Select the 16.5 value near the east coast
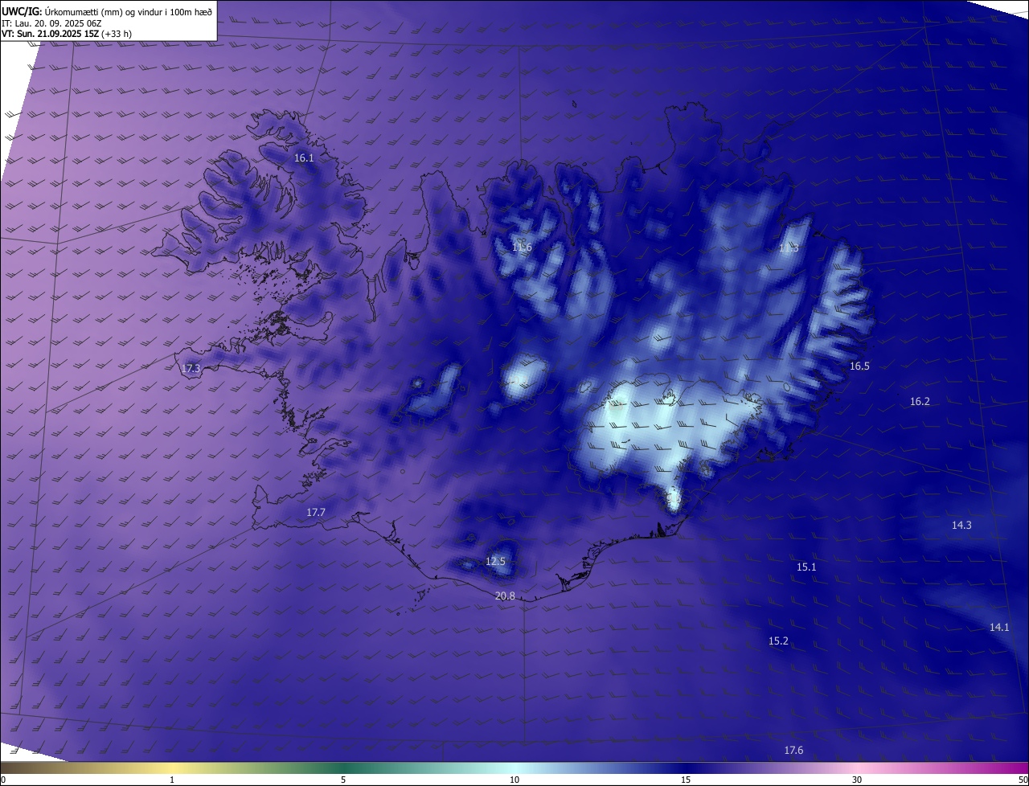Viewport: 1029px width, 786px height. pos(859,366)
